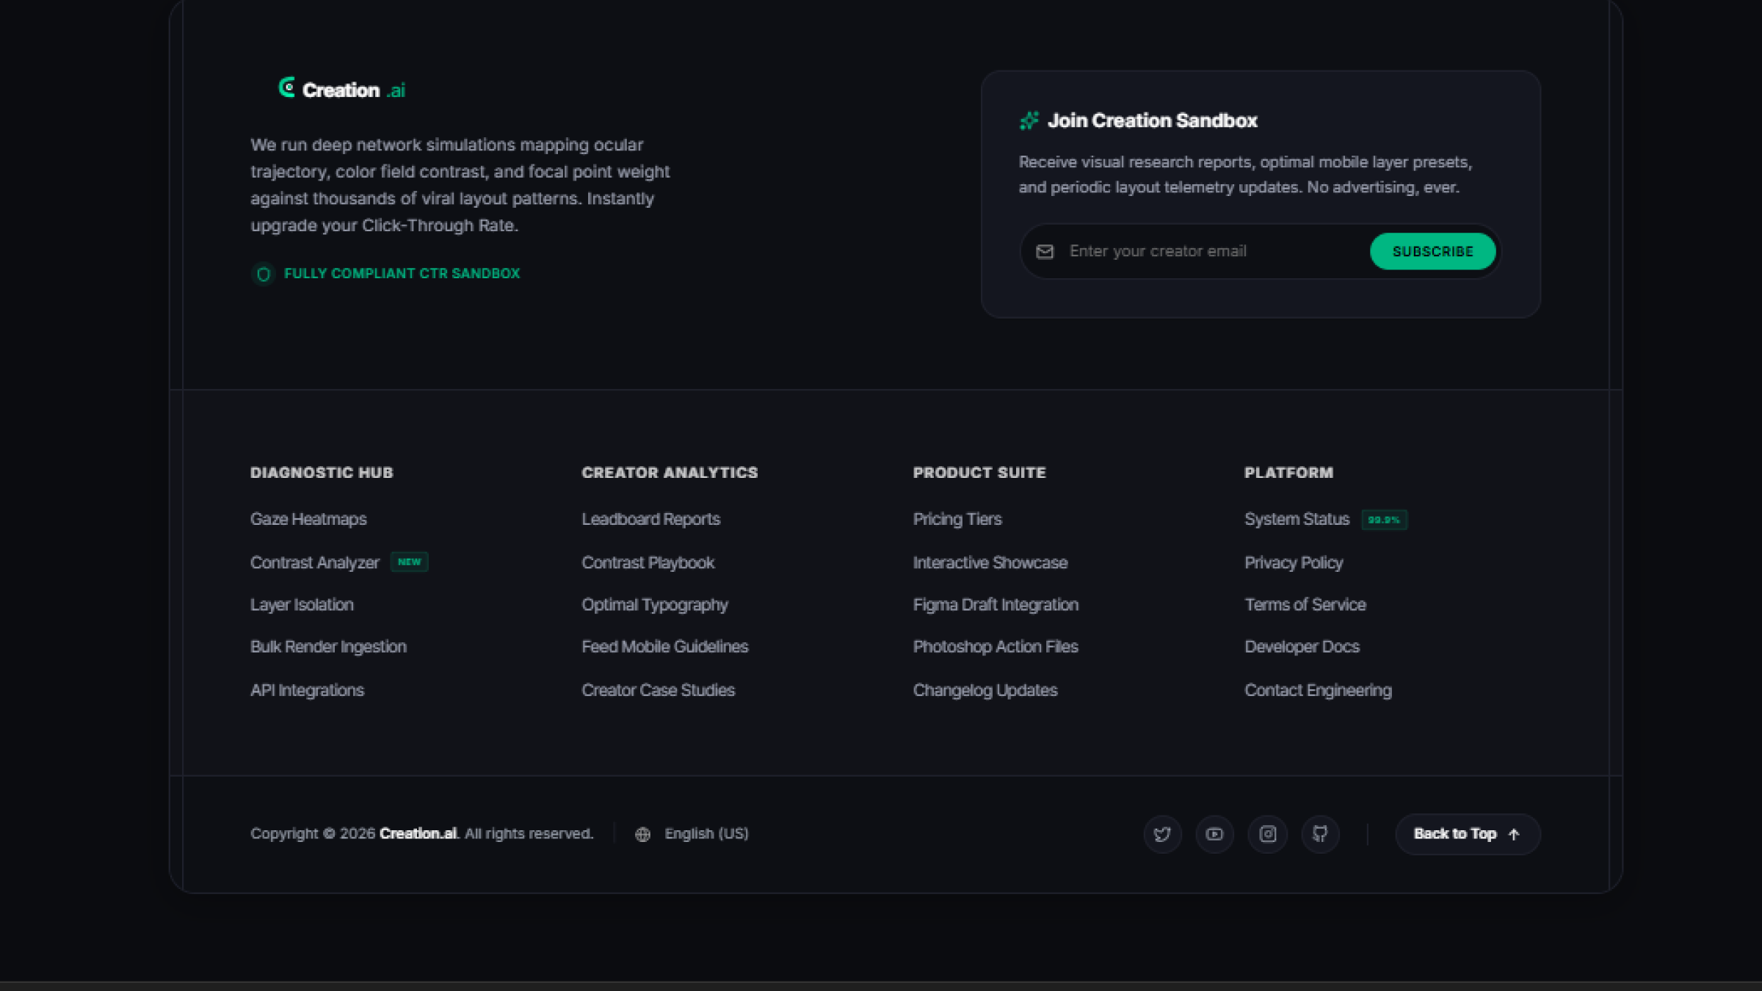The image size is (1762, 991).
Task: Click Join Creation Sandbox heading
Action: coord(1152,120)
